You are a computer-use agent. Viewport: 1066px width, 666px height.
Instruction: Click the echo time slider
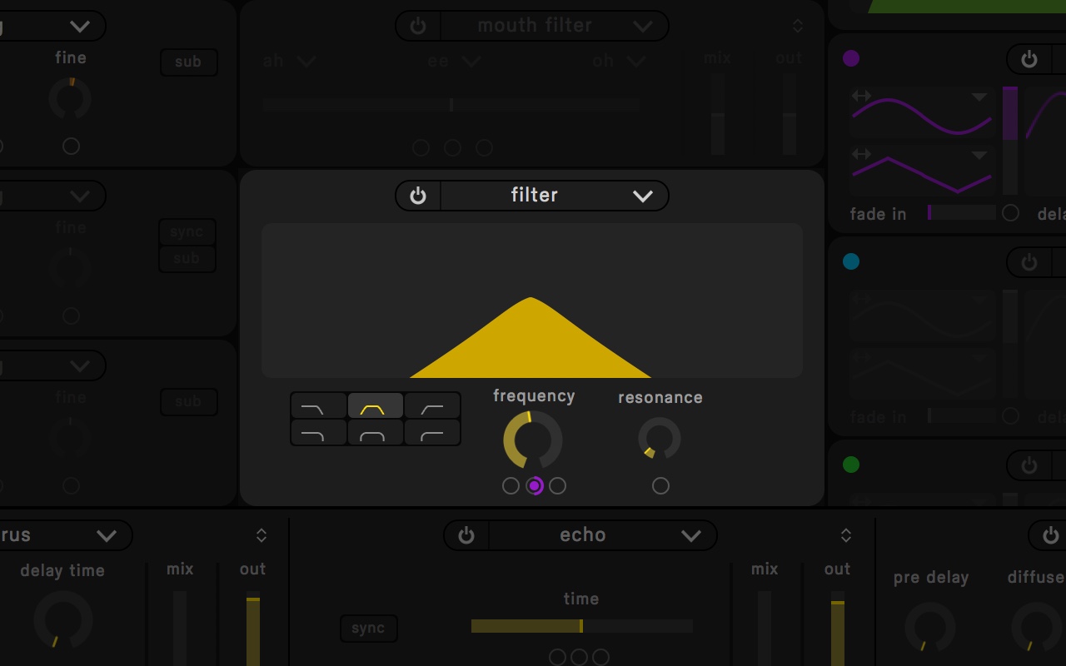pos(581,626)
